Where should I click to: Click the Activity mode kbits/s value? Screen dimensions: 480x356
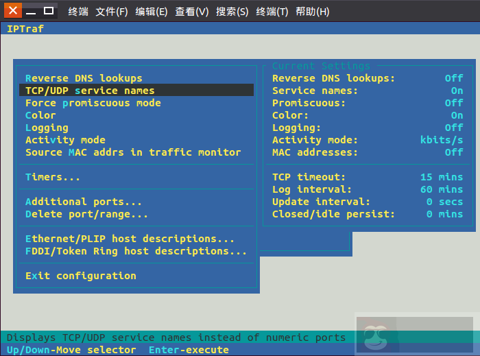[x=442, y=140]
